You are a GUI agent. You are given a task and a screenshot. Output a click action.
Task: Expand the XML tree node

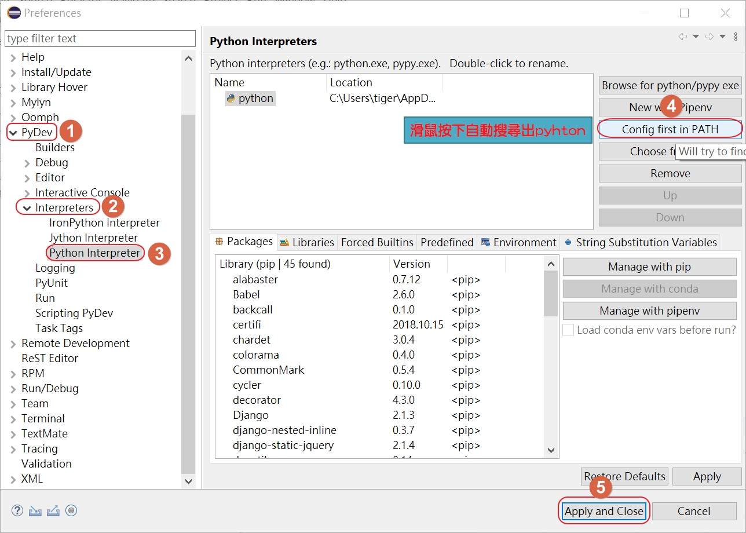pos(13,479)
